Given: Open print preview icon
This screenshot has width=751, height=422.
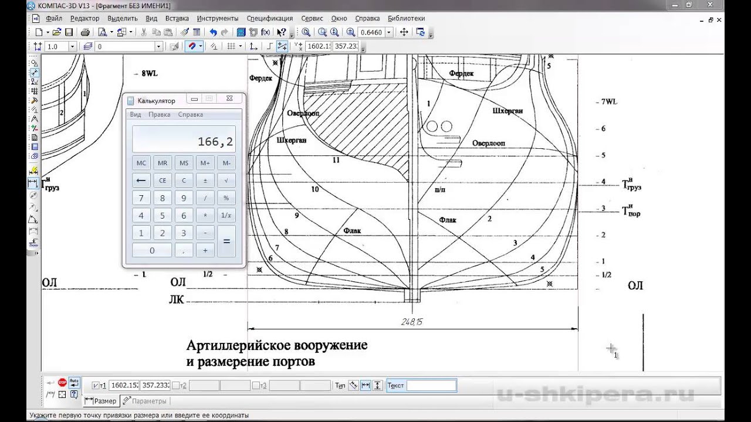Looking at the screenshot, I should click(102, 32).
